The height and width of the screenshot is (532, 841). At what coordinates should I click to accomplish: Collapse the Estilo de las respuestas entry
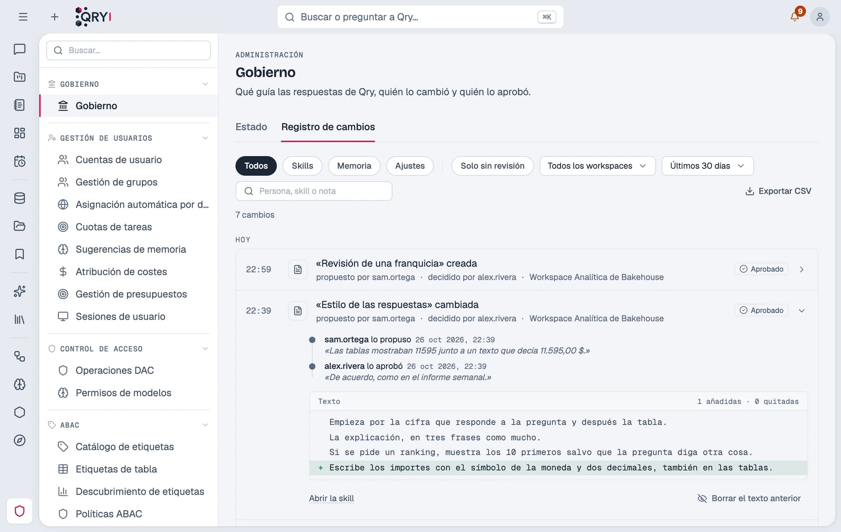click(x=802, y=311)
